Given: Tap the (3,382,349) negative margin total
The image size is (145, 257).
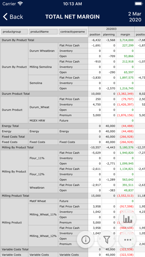Looking at the screenshot, I should [125, 94].
